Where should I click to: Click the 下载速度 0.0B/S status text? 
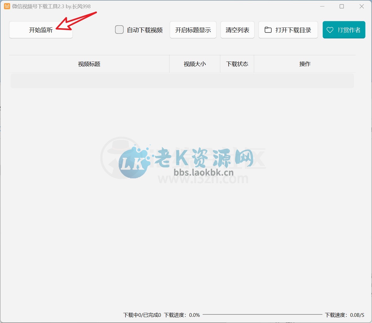point(345,315)
